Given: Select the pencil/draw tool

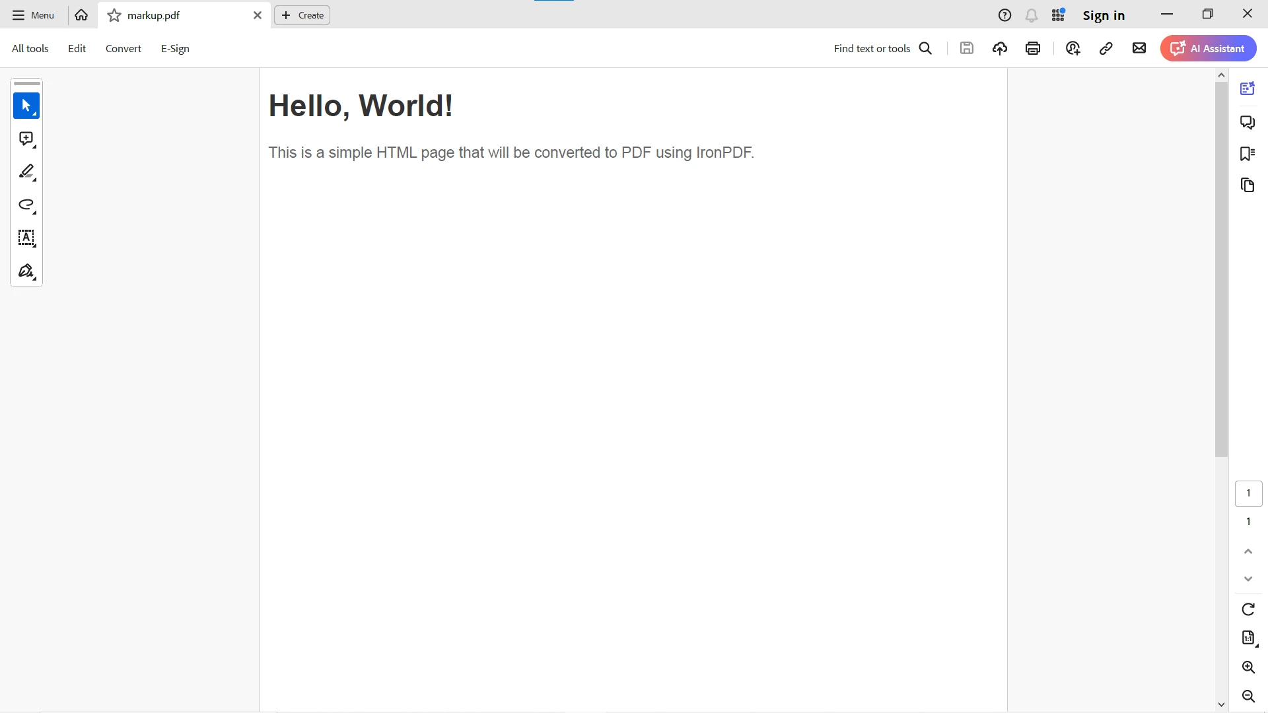Looking at the screenshot, I should (x=26, y=172).
